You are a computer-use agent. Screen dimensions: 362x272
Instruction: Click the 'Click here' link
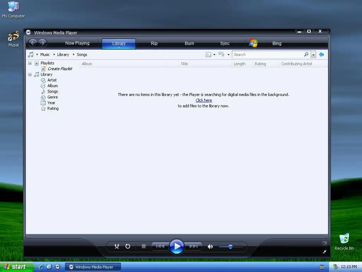[204, 100]
